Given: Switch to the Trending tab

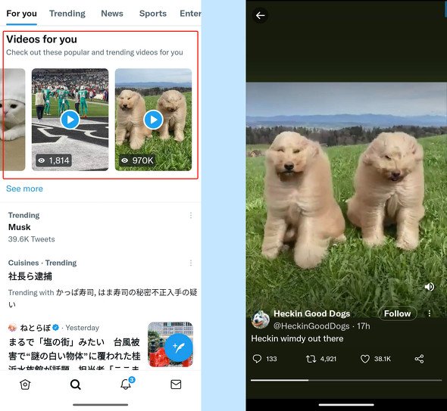Looking at the screenshot, I should point(67,14).
